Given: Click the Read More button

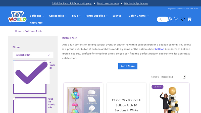Looking at the screenshot, I should point(128,66).
